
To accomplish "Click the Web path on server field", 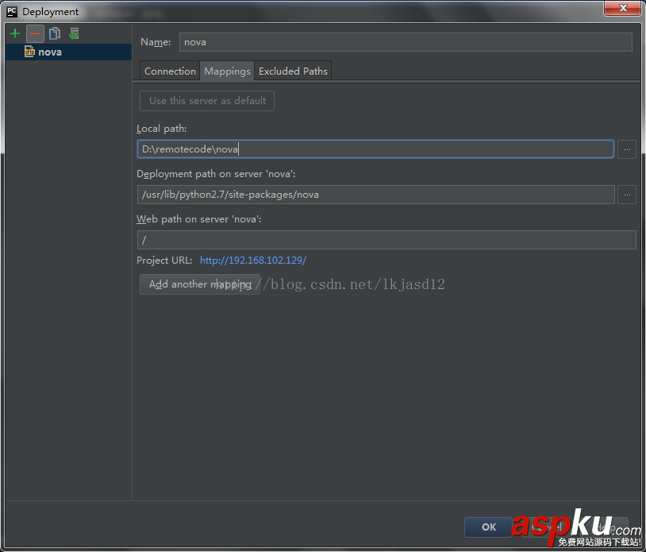I will click(386, 239).
